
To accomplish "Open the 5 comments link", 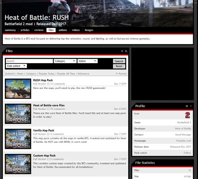I will (57, 159).
